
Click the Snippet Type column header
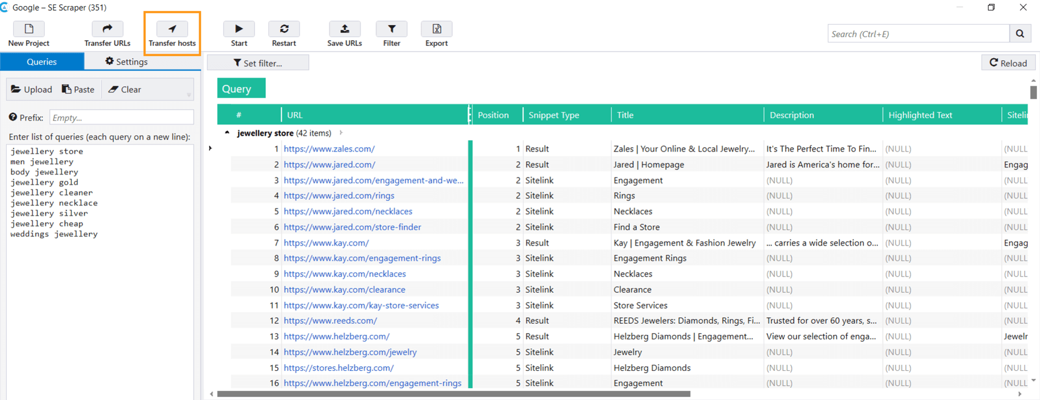[x=567, y=115]
